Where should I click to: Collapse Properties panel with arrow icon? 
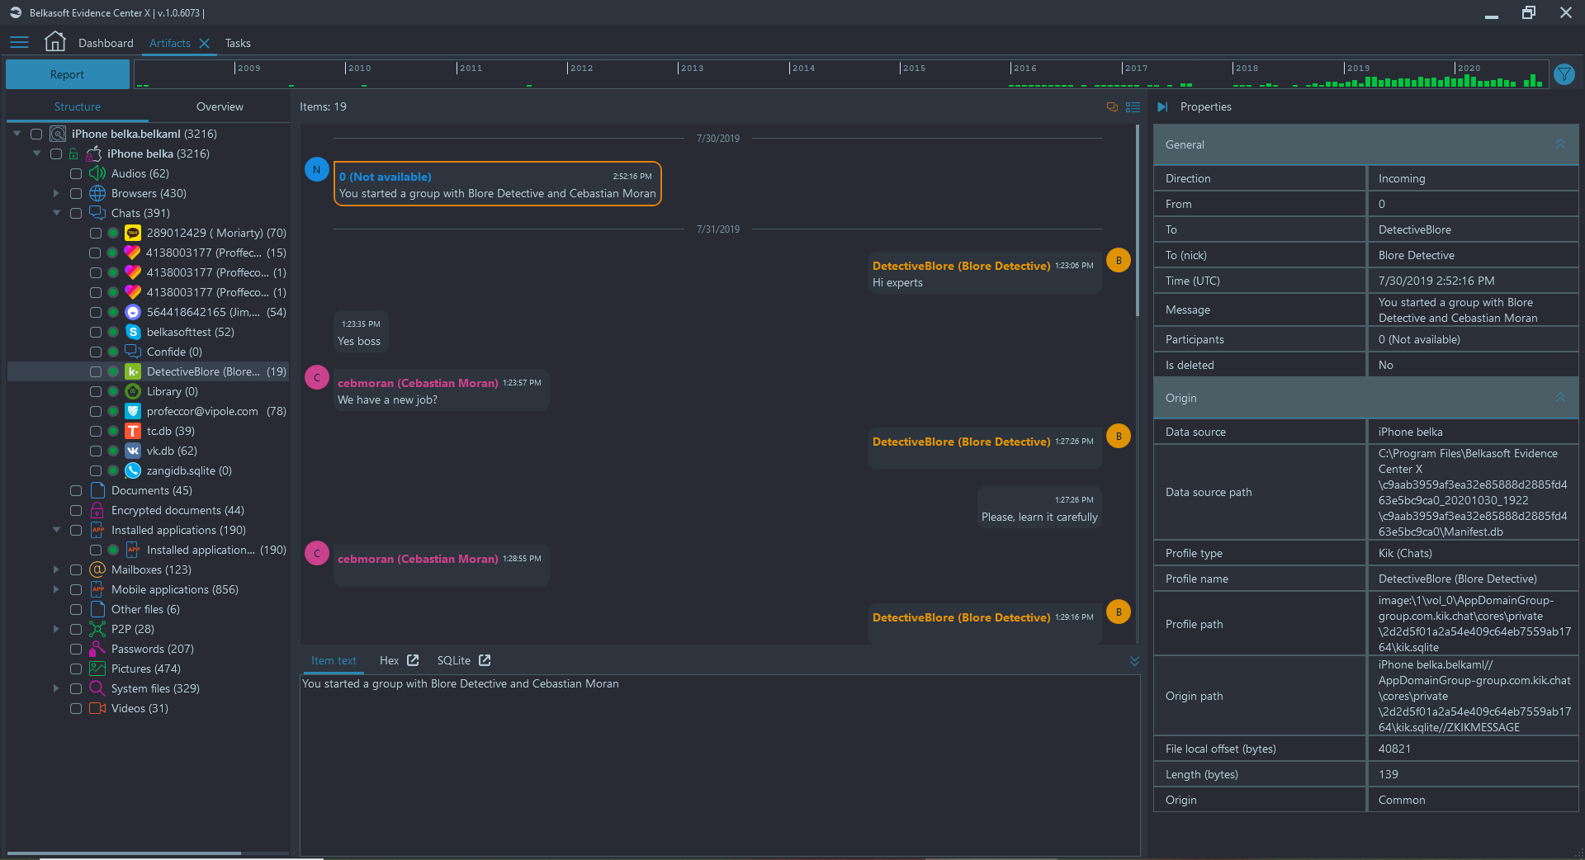1162,107
